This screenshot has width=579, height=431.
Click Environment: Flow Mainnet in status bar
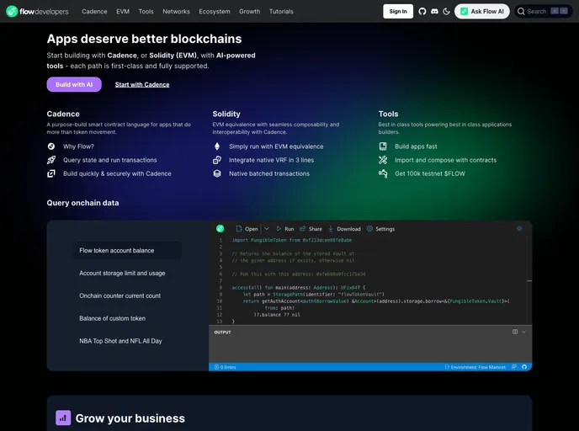click(475, 367)
